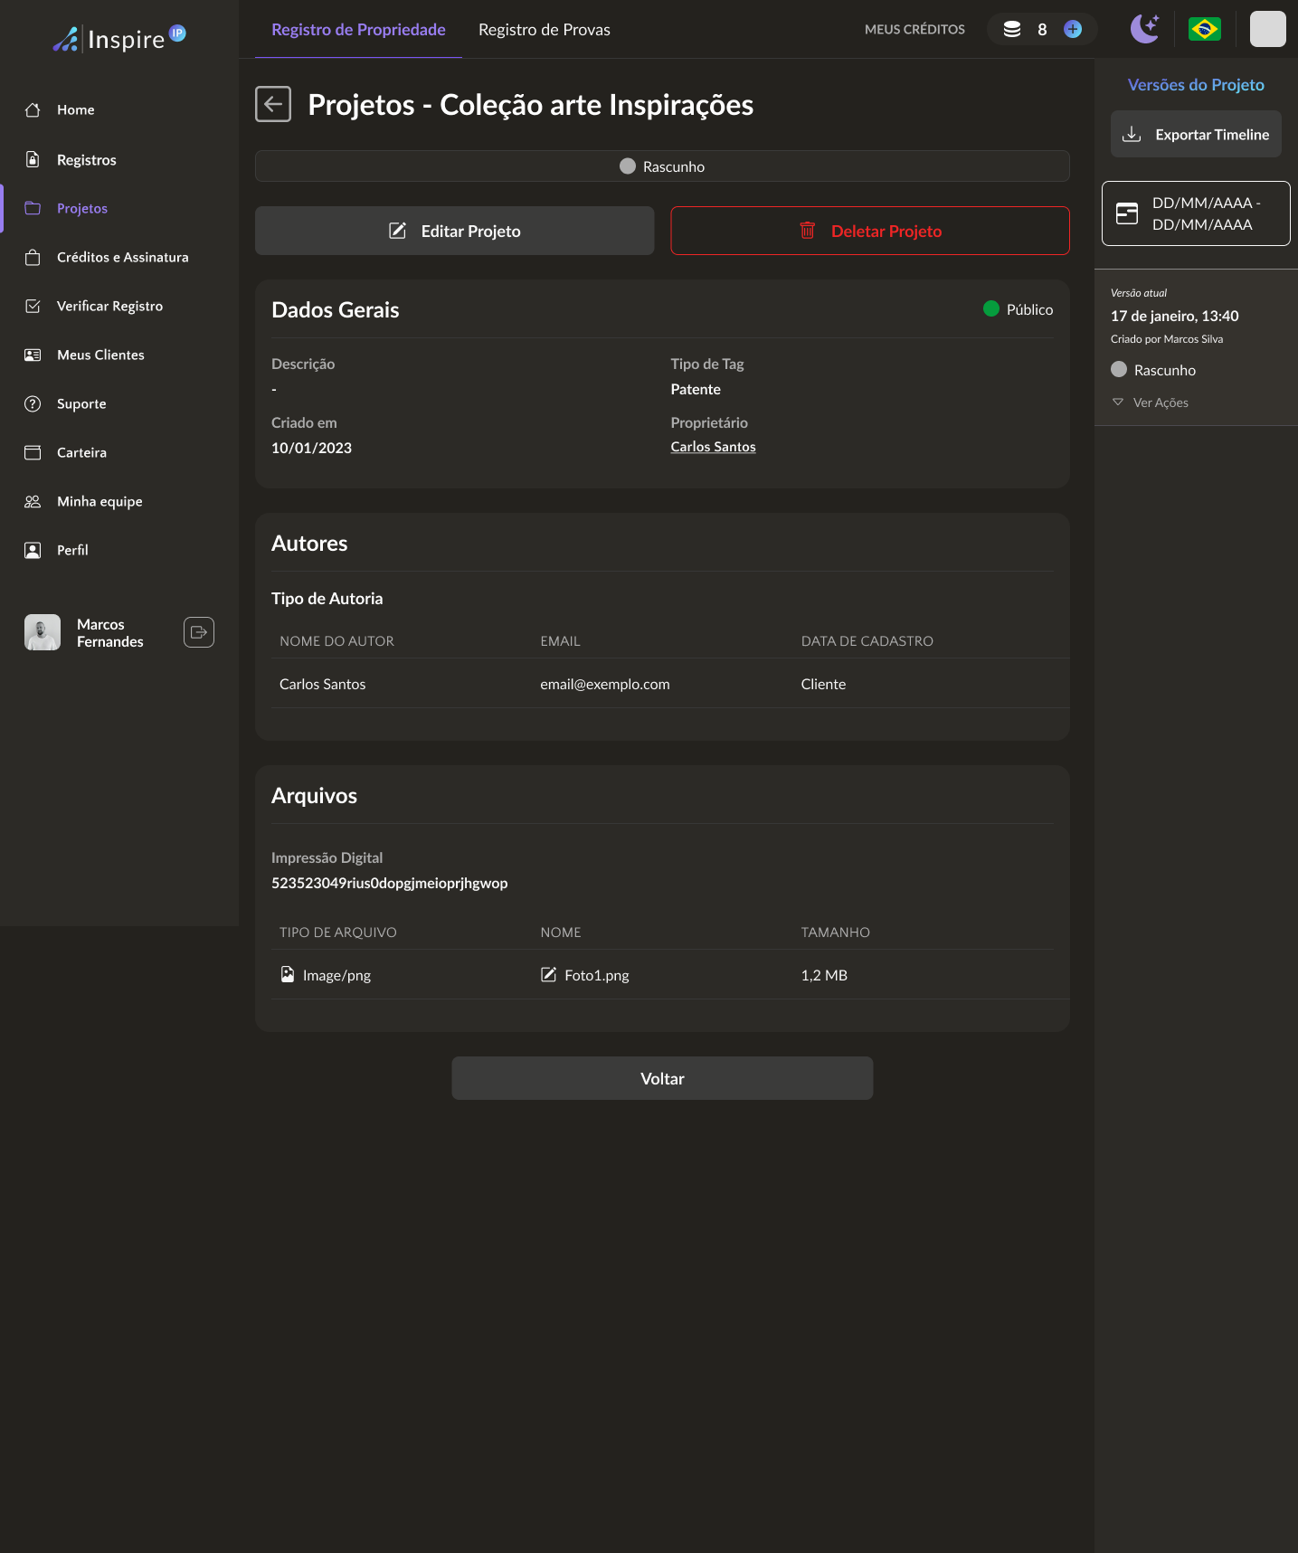Switch to Registro de Provas tab
Viewport: 1298px width, 1553px height.
coord(544,30)
